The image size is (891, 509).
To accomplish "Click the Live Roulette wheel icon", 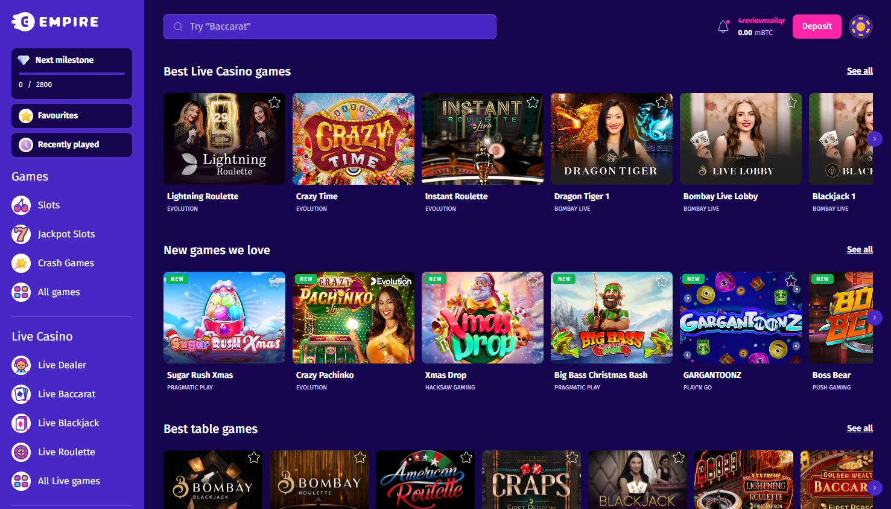I will 21,452.
